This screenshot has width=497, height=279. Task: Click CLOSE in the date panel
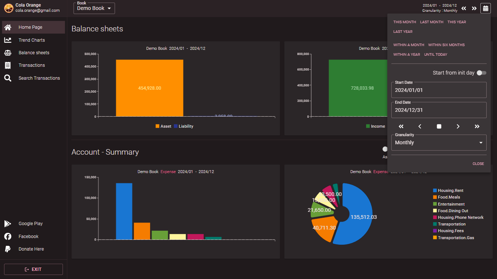pos(478,164)
